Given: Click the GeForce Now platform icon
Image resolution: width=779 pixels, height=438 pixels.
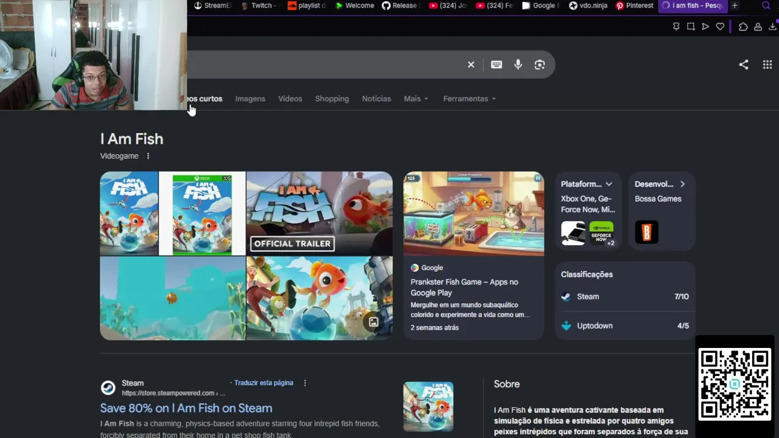Looking at the screenshot, I should (601, 232).
